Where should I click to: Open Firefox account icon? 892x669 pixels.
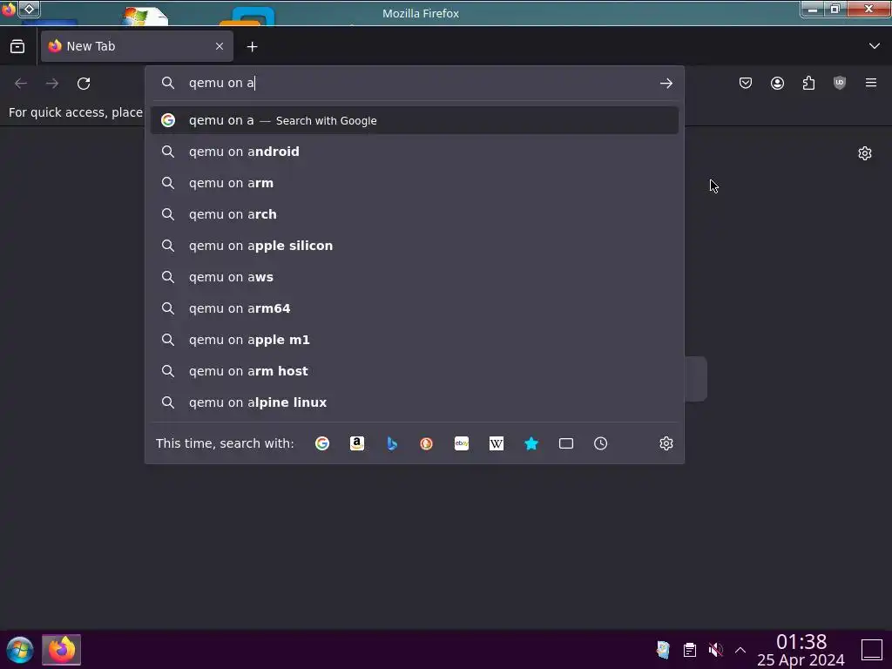(x=777, y=83)
